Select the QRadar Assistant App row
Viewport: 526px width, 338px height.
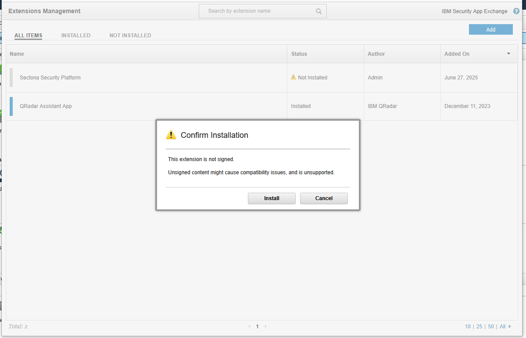(x=46, y=106)
